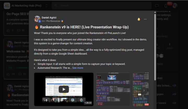188x109 pixels.
Task: Open Daniel Agrici's avatar in the modal
Action: [37, 19]
